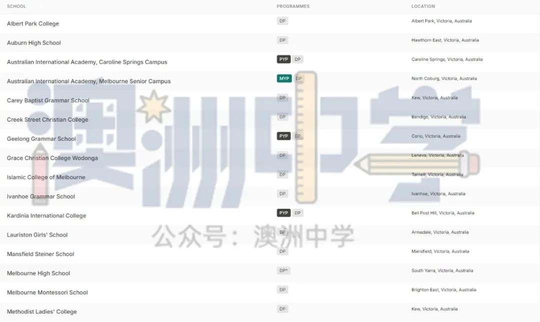
Task: Open Lauriston Girls' School link
Action: coord(37,235)
